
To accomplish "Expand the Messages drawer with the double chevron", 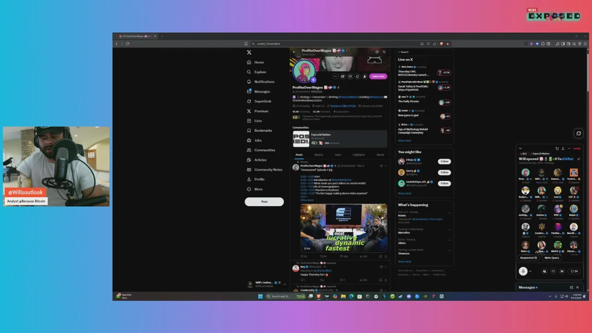I will [x=577, y=287].
